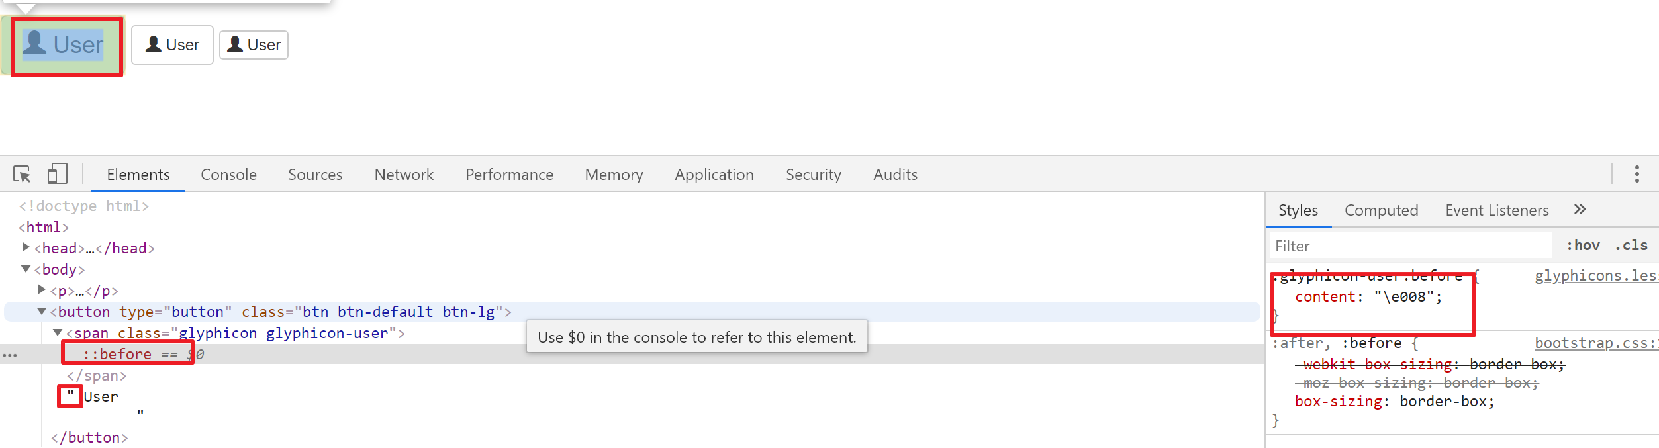The image size is (1659, 448).
Task: Collapse the button element node
Action: coord(42,311)
